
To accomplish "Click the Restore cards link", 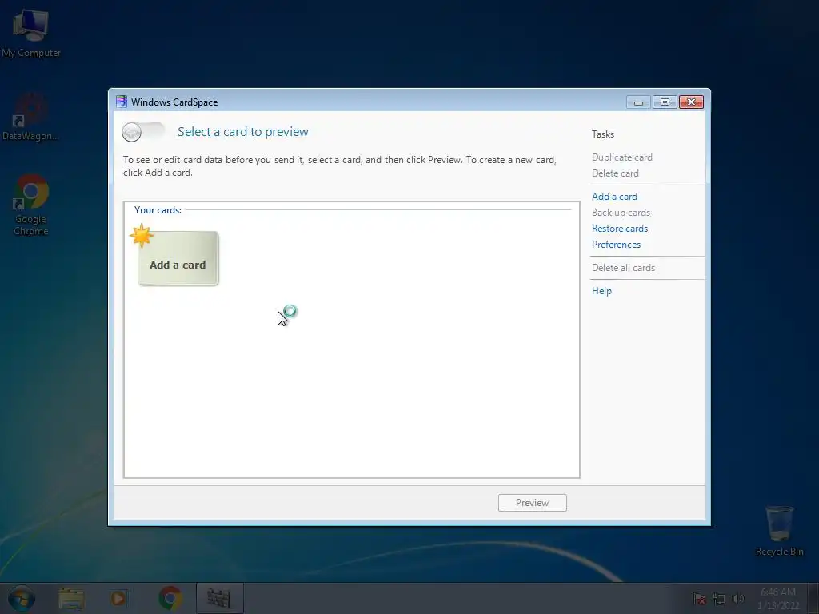I will 620,229.
